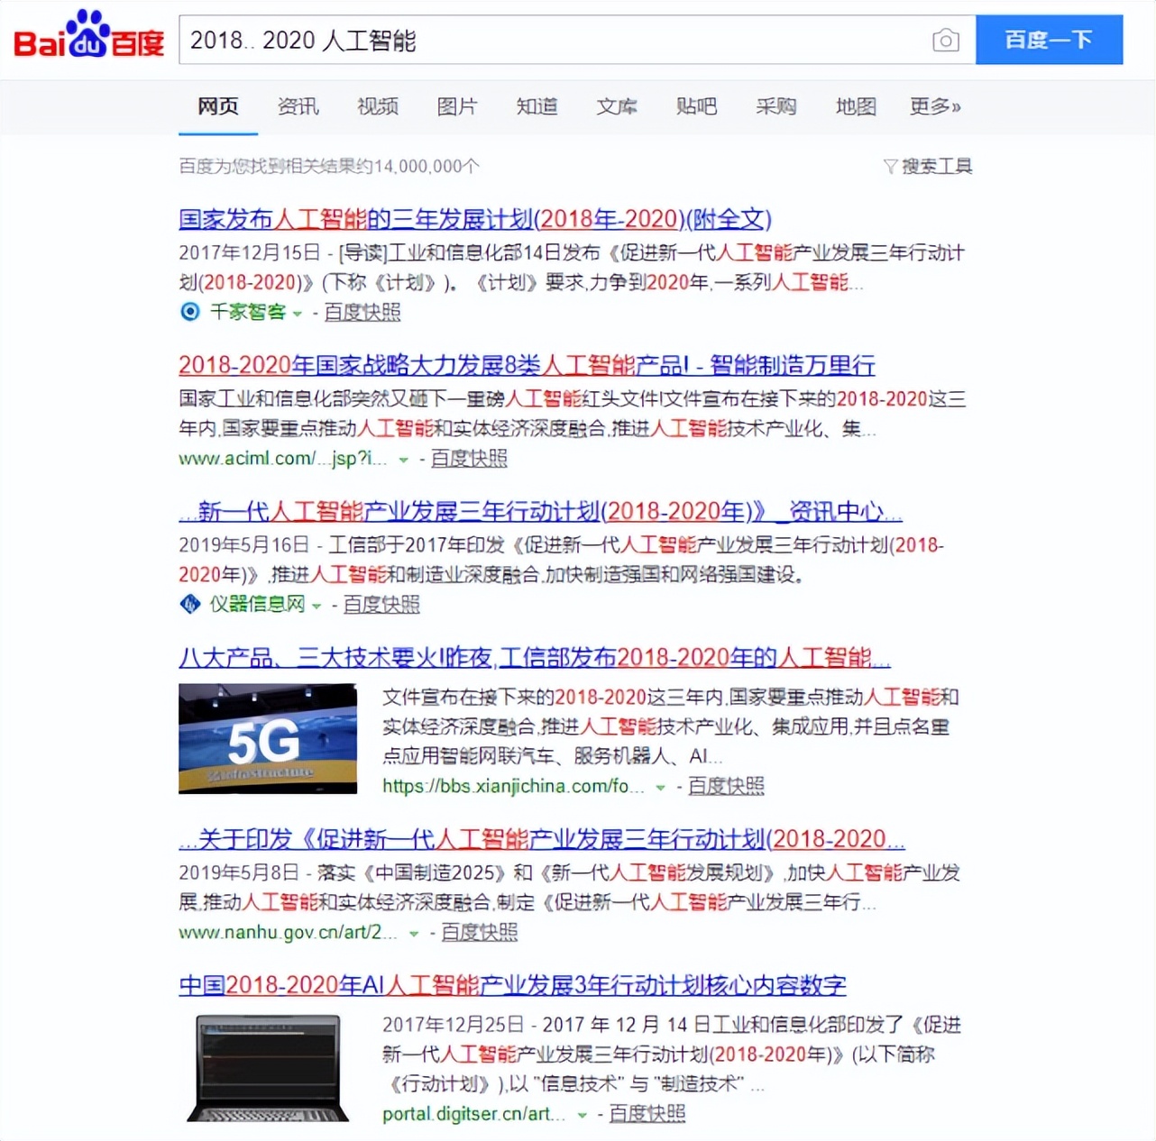
Task: Click the 5G video thumbnail
Action: [x=267, y=738]
